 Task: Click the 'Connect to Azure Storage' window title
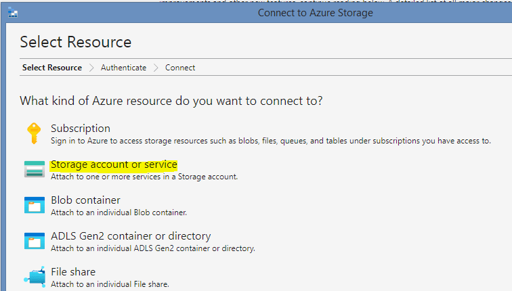(x=316, y=13)
